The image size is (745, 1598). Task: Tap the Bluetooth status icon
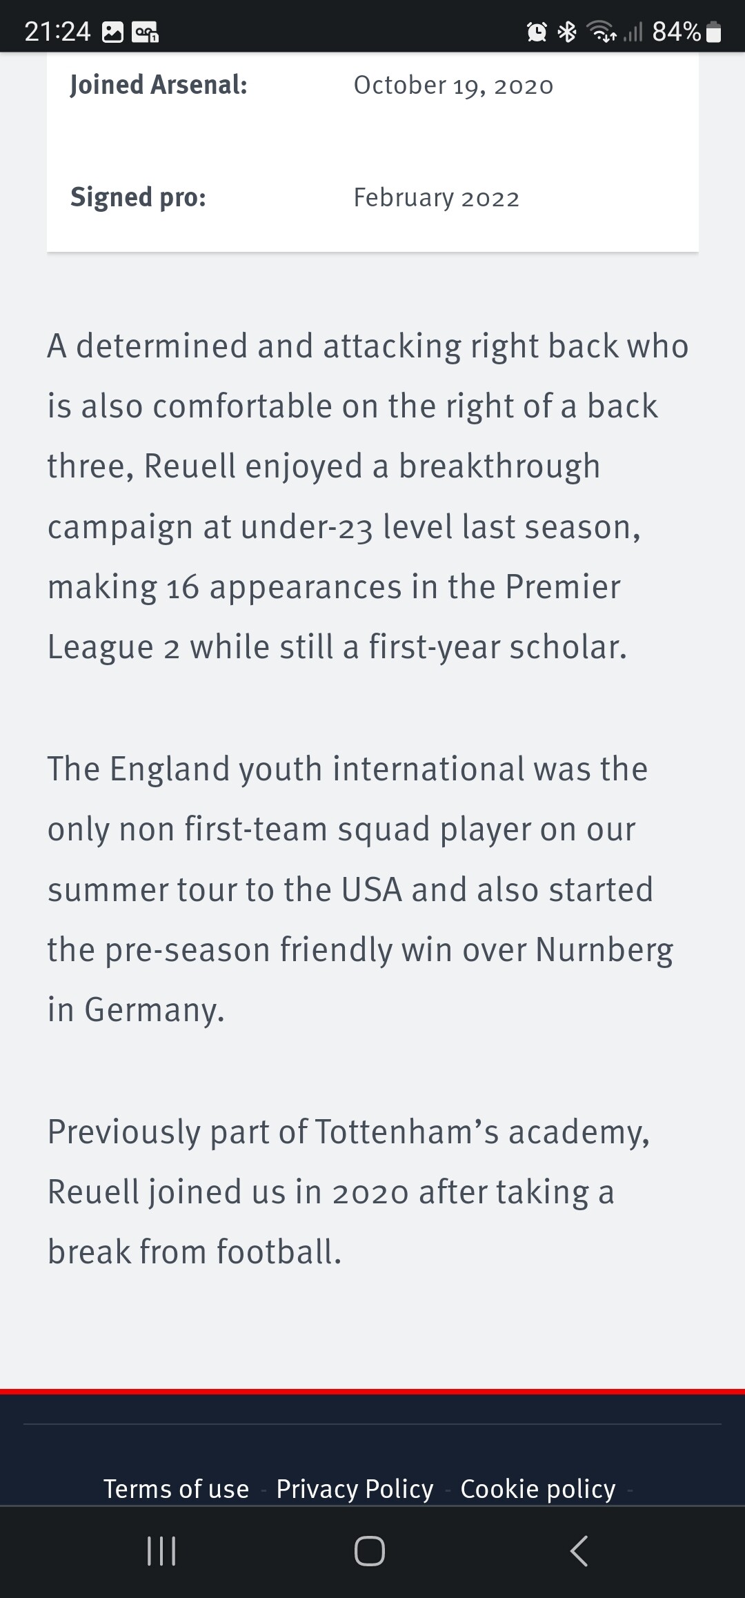567,32
